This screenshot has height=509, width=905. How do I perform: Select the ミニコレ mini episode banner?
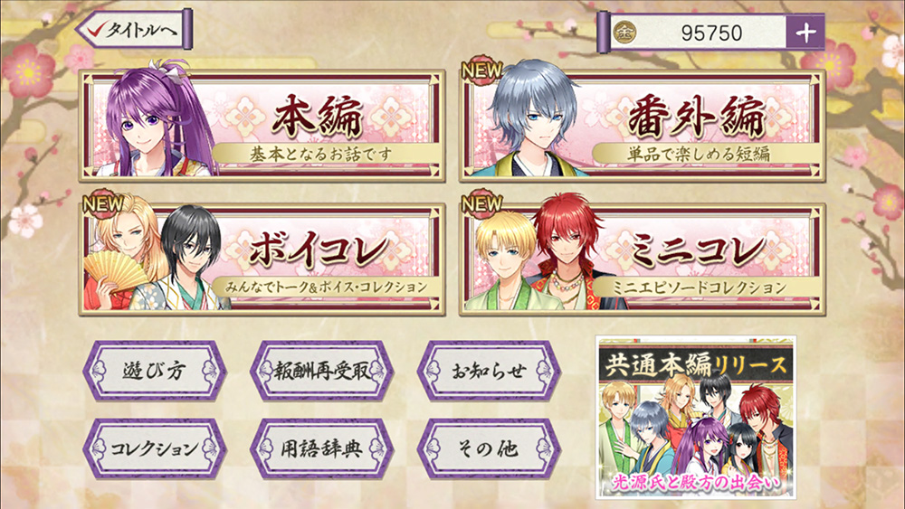click(643, 259)
